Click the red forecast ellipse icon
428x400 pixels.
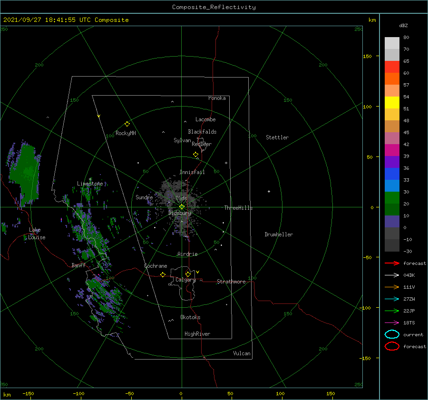click(392, 346)
